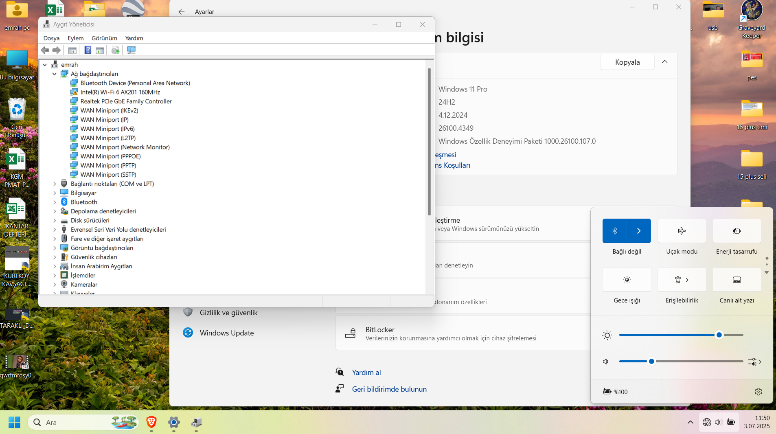Open the Brave browser from the taskbar
Screen dimensions: 776x434
click(x=151, y=422)
